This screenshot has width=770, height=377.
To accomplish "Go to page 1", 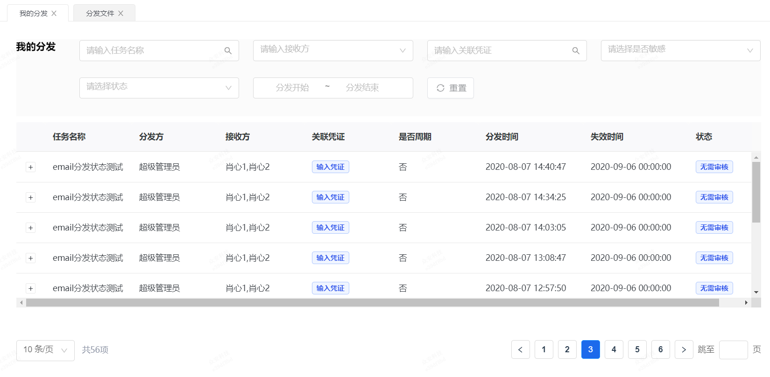I will click(x=544, y=349).
